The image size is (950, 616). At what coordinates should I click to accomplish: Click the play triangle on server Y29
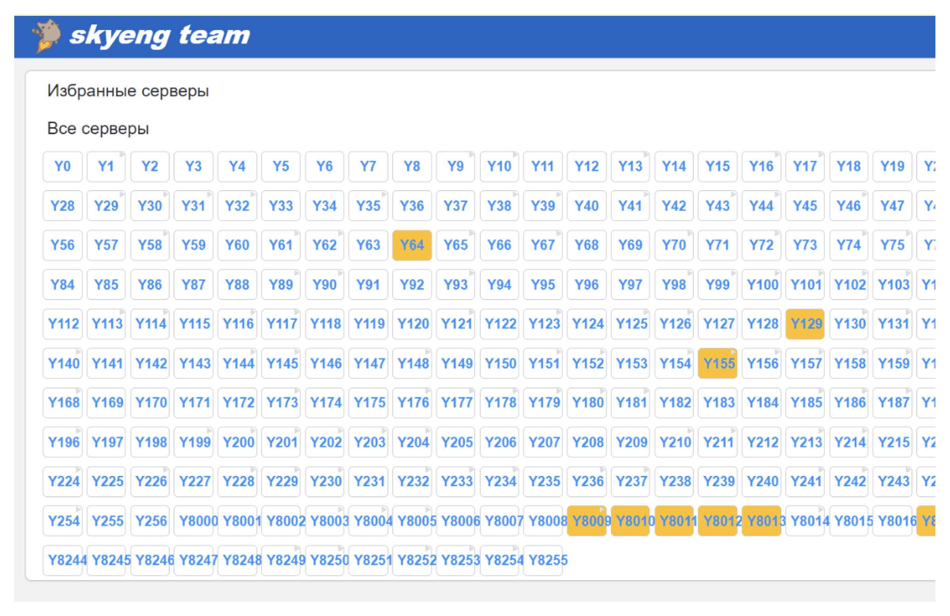122,194
